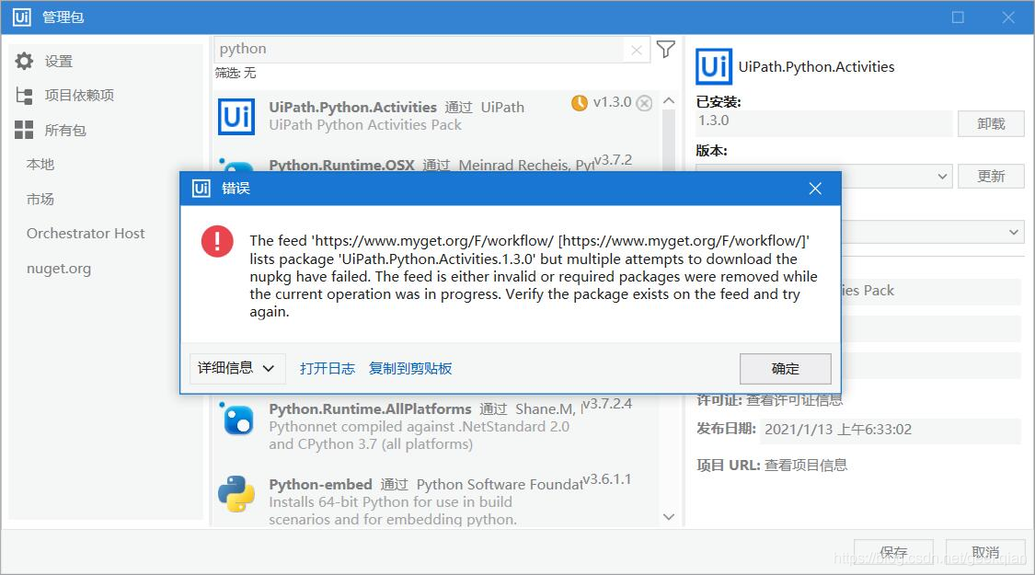The image size is (1035, 575).
Task: Open the filter funnel icon
Action: coord(666,49)
